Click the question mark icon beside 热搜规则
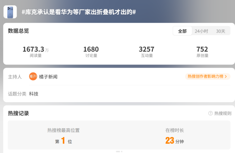This screenshot has height=153, width=235. tap(210, 113)
